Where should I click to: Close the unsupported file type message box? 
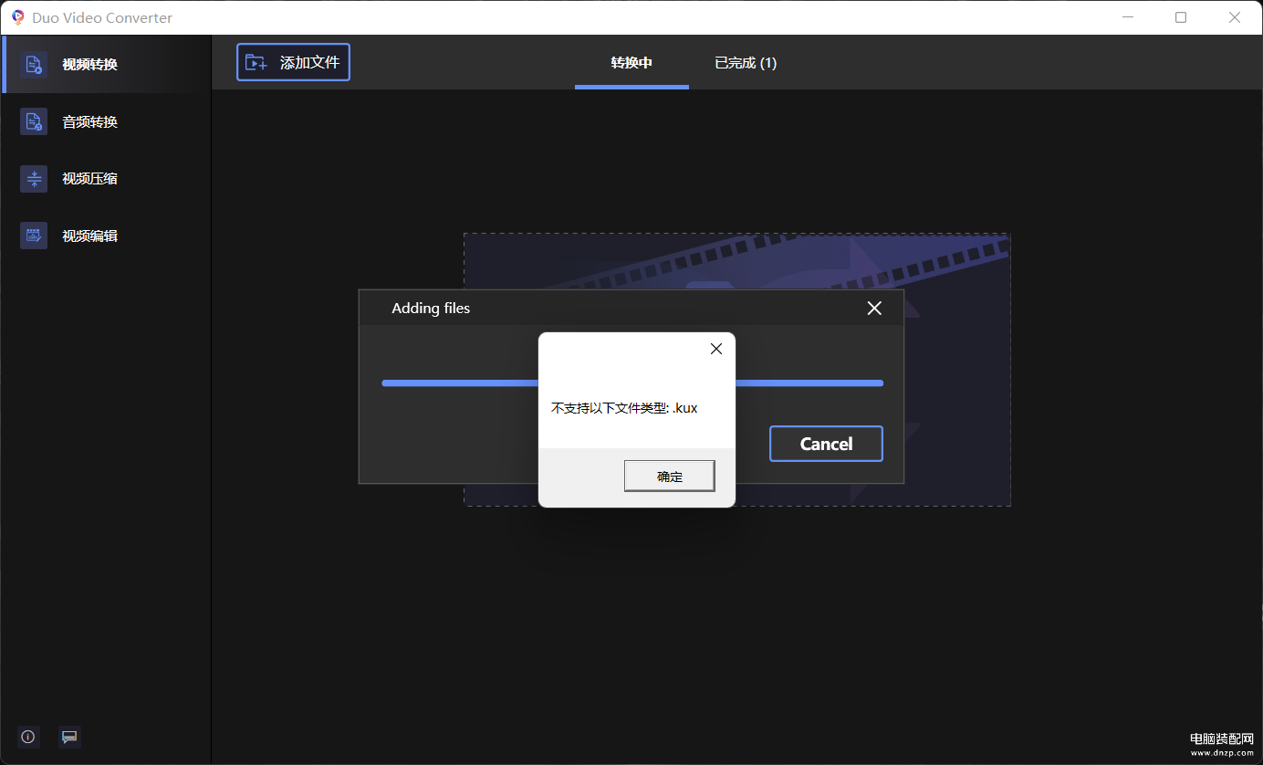716,349
